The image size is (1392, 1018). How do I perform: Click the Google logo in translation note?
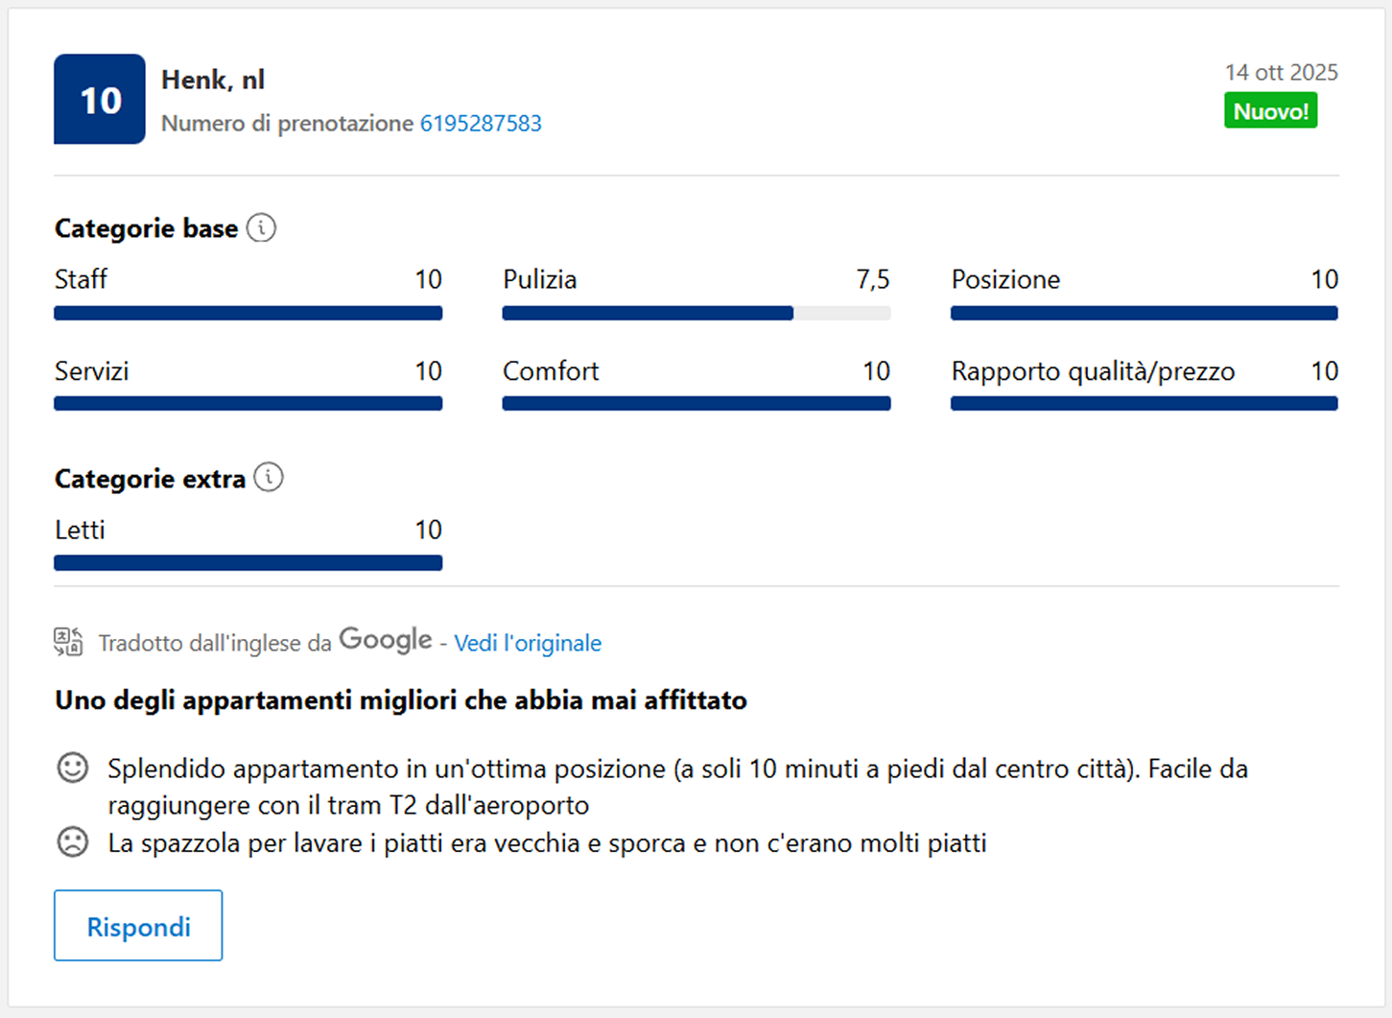[386, 640]
